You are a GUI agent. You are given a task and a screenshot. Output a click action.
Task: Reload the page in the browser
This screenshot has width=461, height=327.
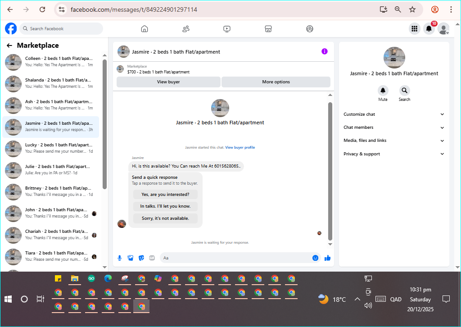point(42,9)
